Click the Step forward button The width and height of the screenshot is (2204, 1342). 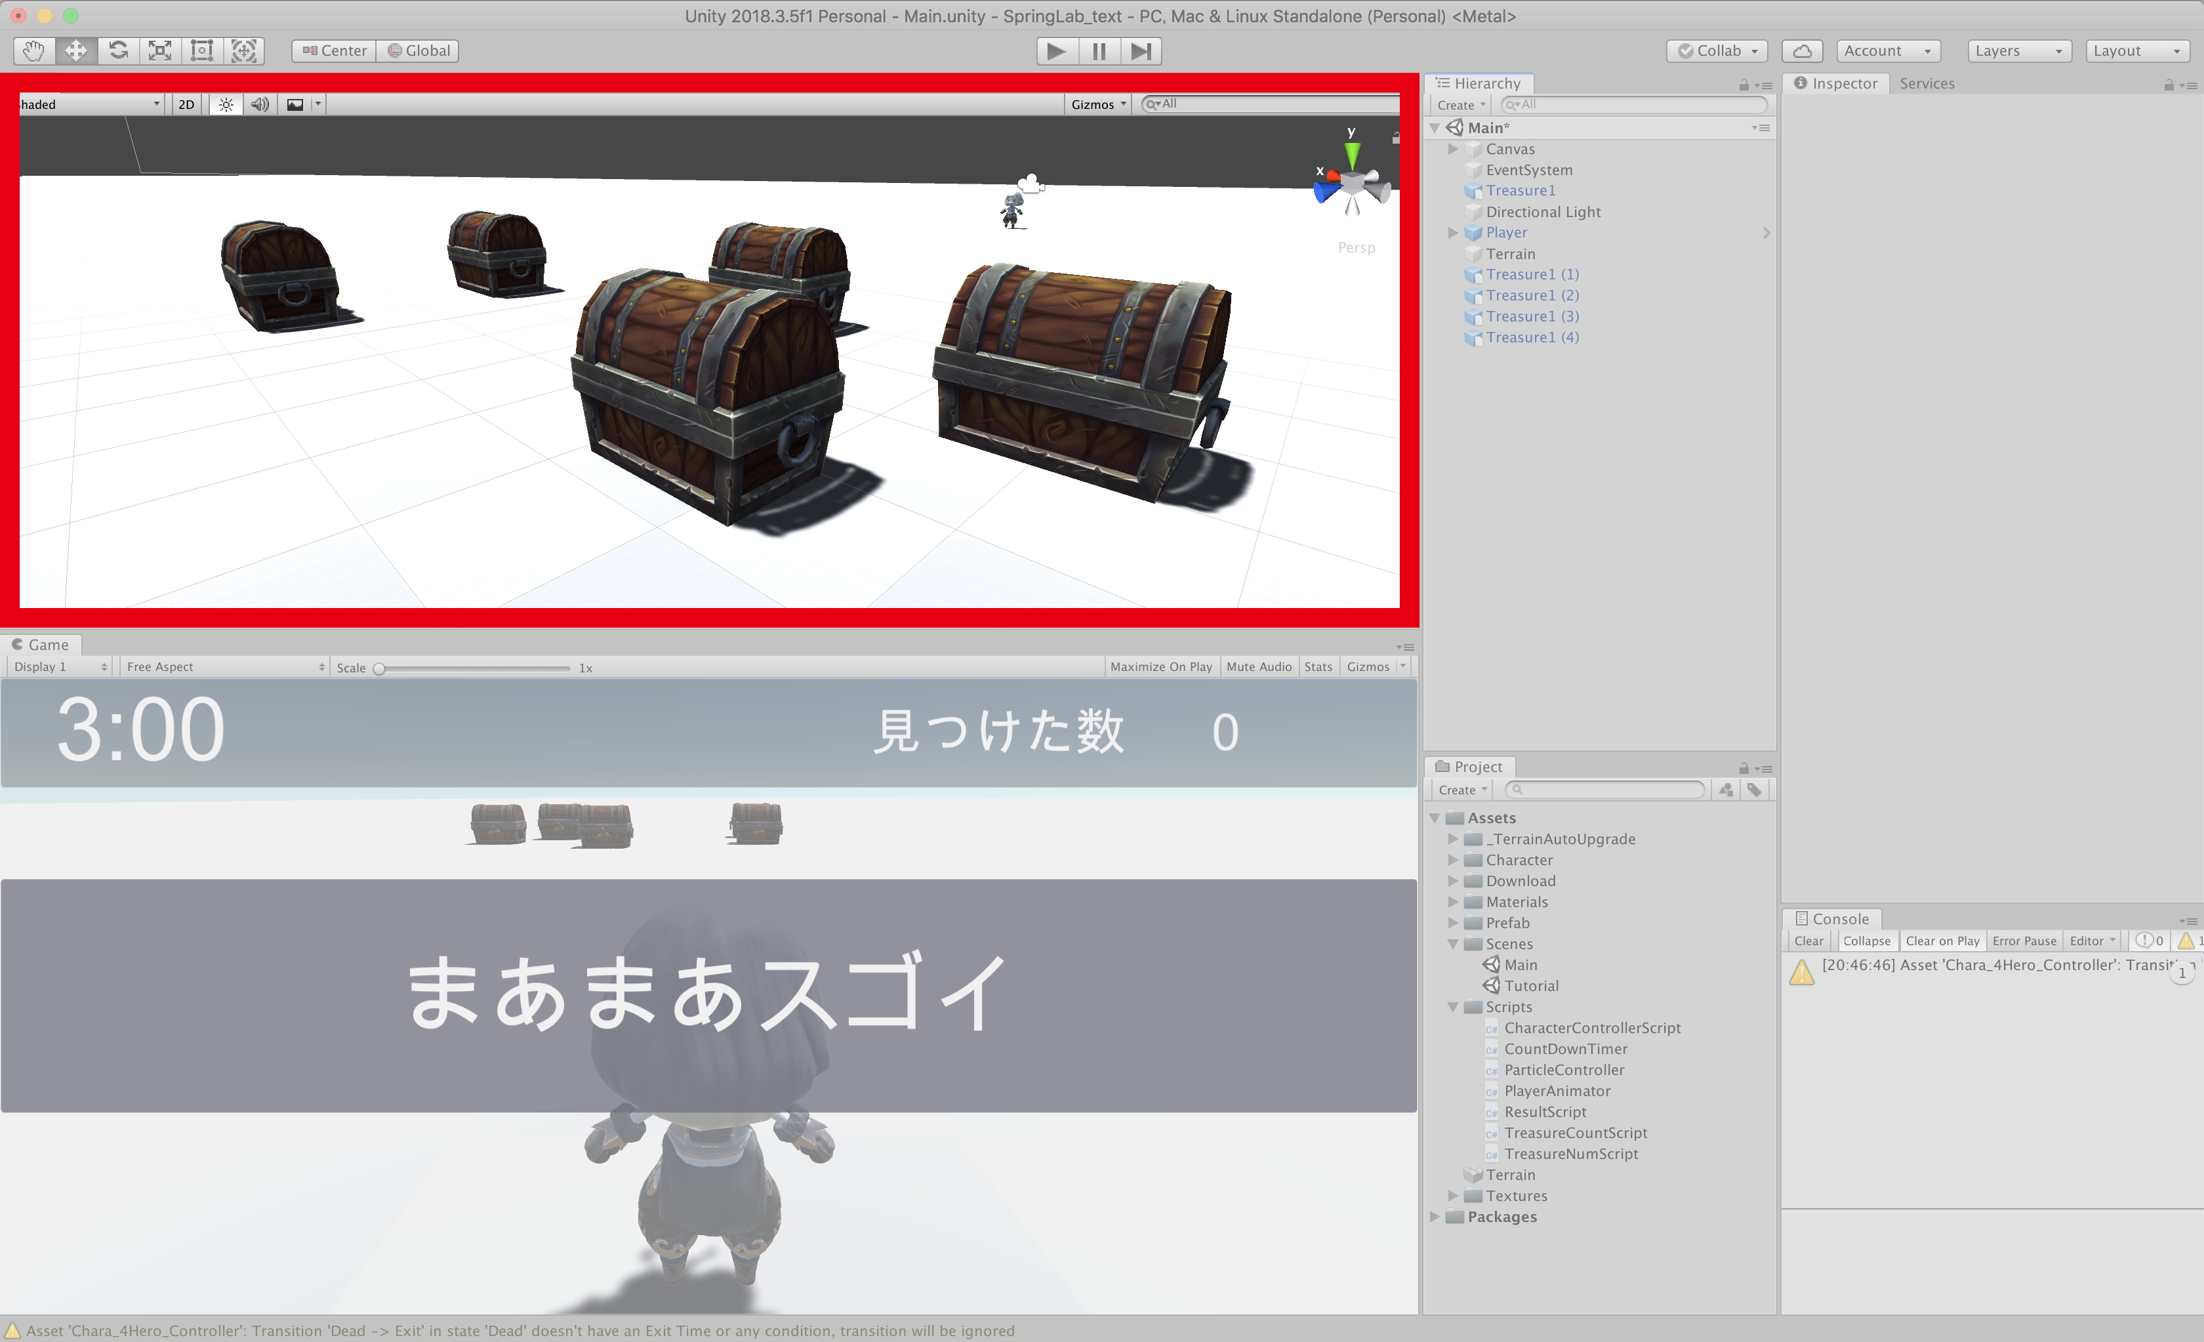[1141, 51]
